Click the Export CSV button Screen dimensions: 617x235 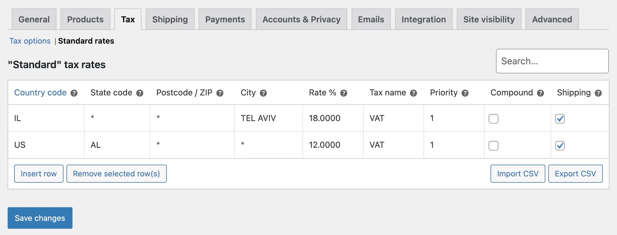(x=576, y=174)
